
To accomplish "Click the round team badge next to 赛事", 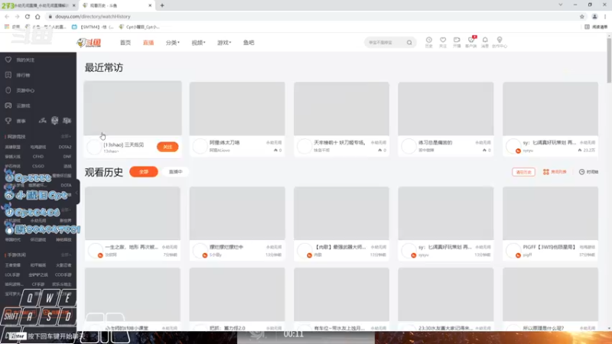I will tap(54, 121).
